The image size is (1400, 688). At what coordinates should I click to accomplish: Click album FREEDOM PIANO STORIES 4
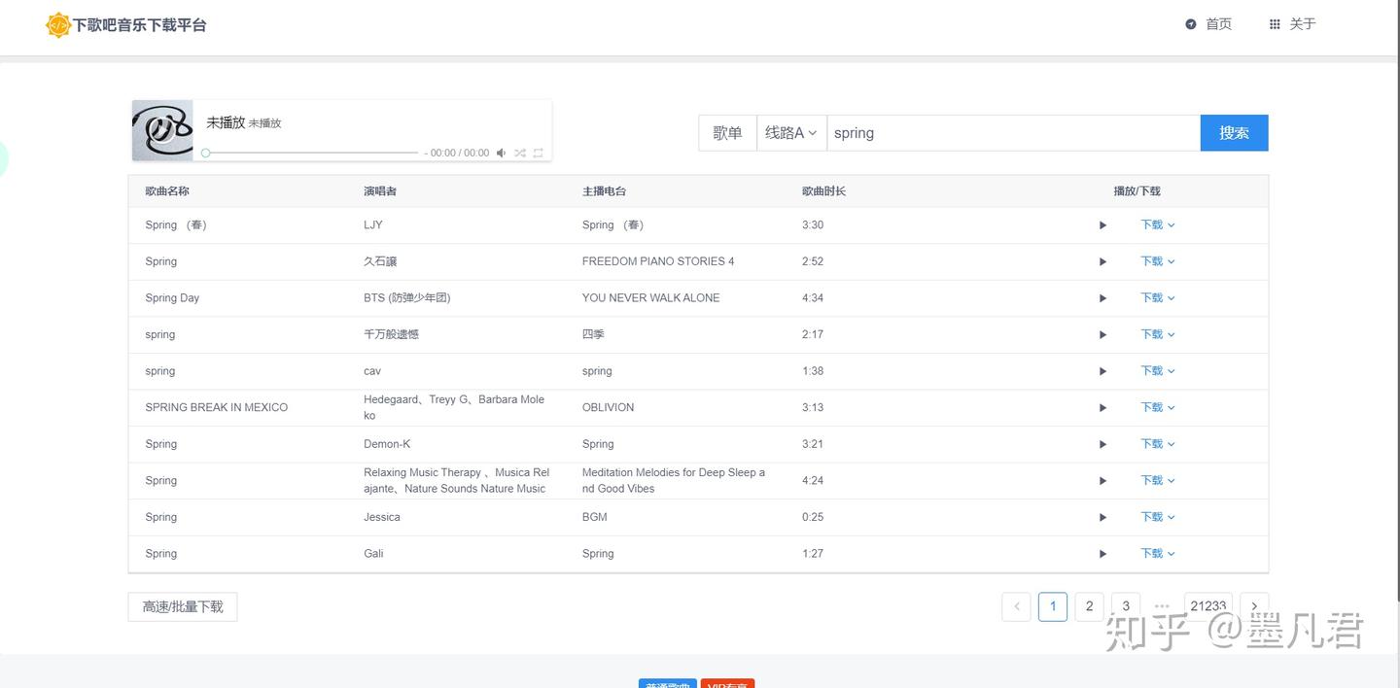pos(658,261)
